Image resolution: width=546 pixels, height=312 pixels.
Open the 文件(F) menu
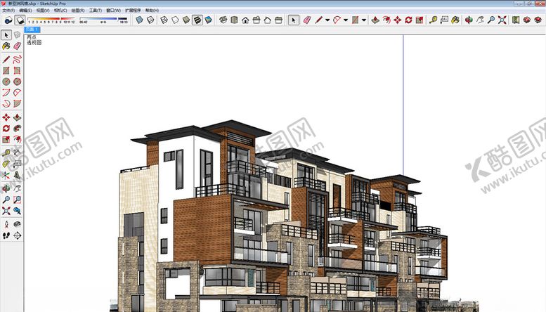8,11
